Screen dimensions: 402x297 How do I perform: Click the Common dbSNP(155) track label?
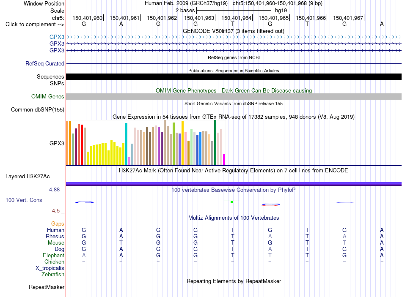tap(38, 109)
